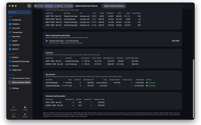Viewport: 201px width, 125px height.
Task: Open Options via its sidebar icon
Action: [x=10, y=57]
